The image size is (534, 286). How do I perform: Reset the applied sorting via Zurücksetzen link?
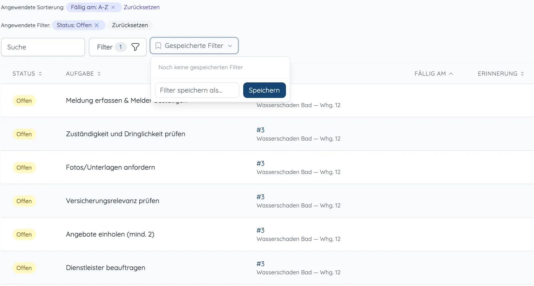tap(142, 7)
